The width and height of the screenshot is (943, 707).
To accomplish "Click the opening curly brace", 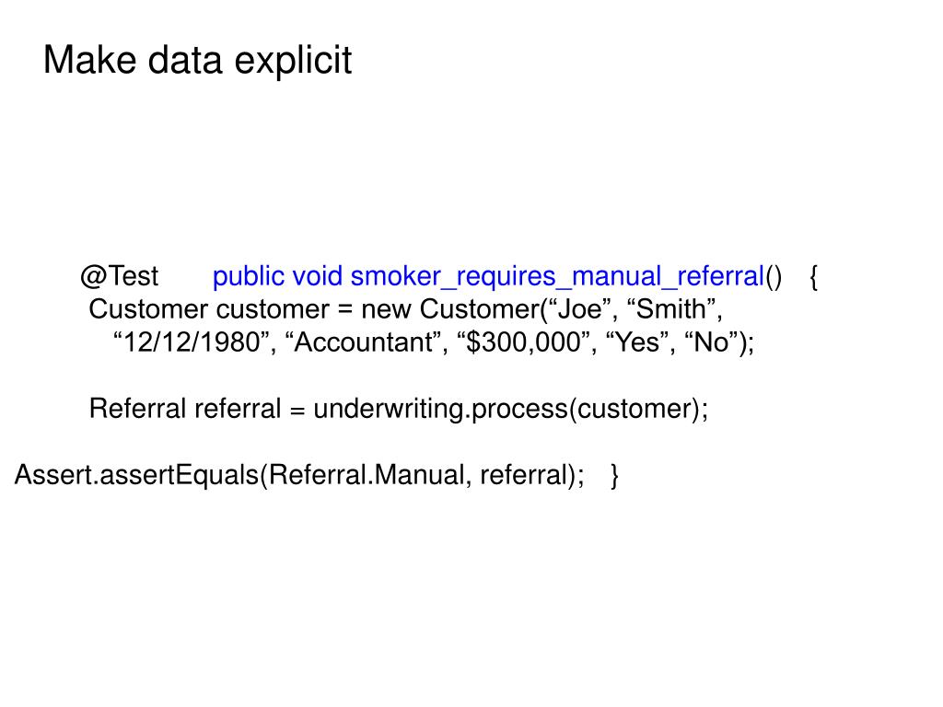I will click(x=813, y=277).
